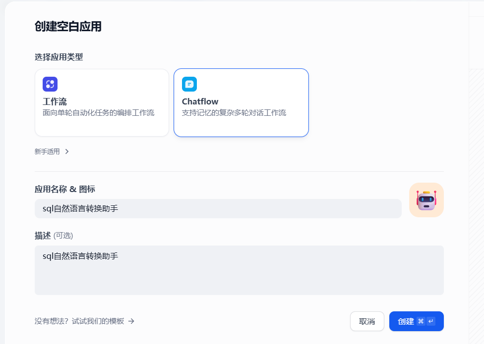This screenshot has height=344, width=484.
Task: Click the chevron next to 新手适用
Action: (67, 151)
